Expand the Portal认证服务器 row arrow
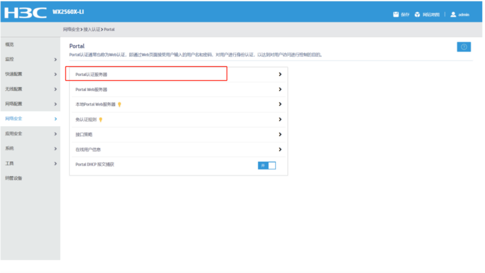 pos(280,75)
